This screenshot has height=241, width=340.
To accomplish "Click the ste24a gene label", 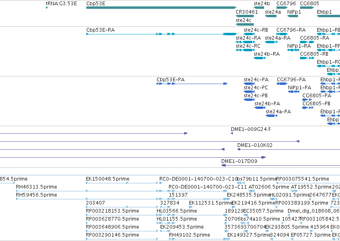I will pos(273,12).
